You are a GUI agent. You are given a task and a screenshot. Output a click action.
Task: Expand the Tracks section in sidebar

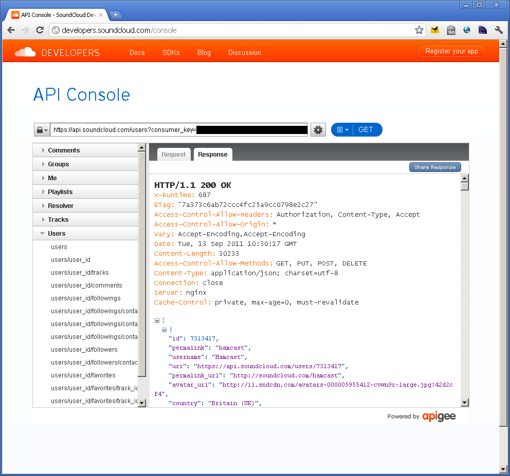click(x=58, y=220)
